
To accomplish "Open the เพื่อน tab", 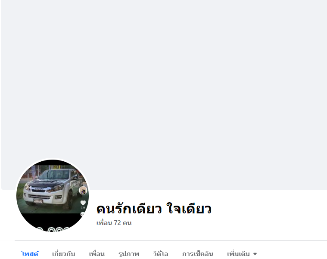I will [97, 254].
